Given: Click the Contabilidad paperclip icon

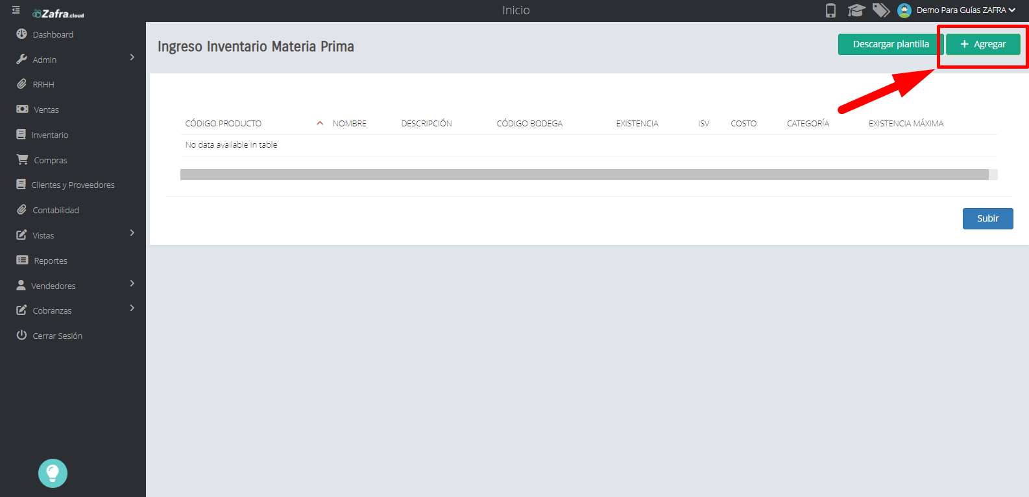Looking at the screenshot, I should (21, 209).
